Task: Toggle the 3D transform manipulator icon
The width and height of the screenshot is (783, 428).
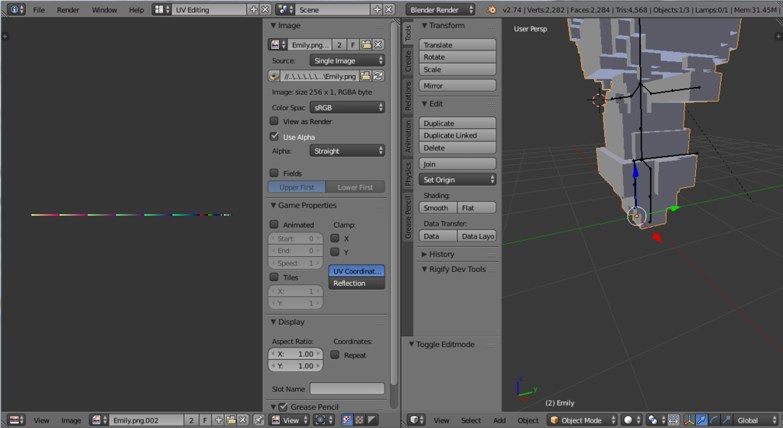Action: pyautogui.click(x=689, y=420)
